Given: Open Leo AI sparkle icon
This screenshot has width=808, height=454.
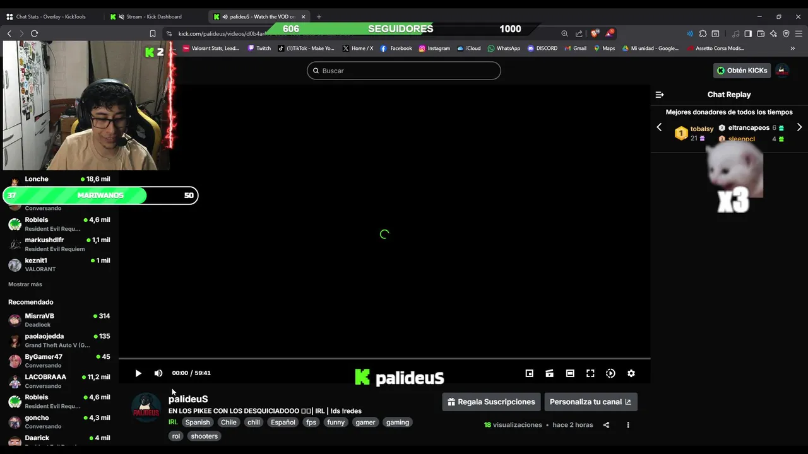Looking at the screenshot, I should point(773,33).
